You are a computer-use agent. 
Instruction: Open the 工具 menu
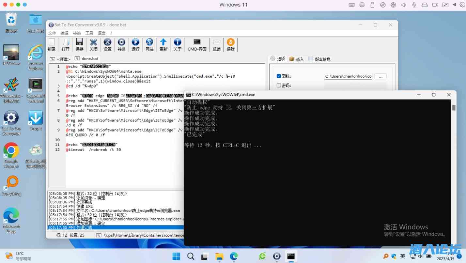pos(89,33)
